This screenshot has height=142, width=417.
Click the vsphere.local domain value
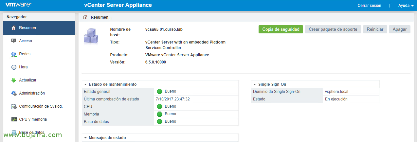pyautogui.click(x=337, y=92)
